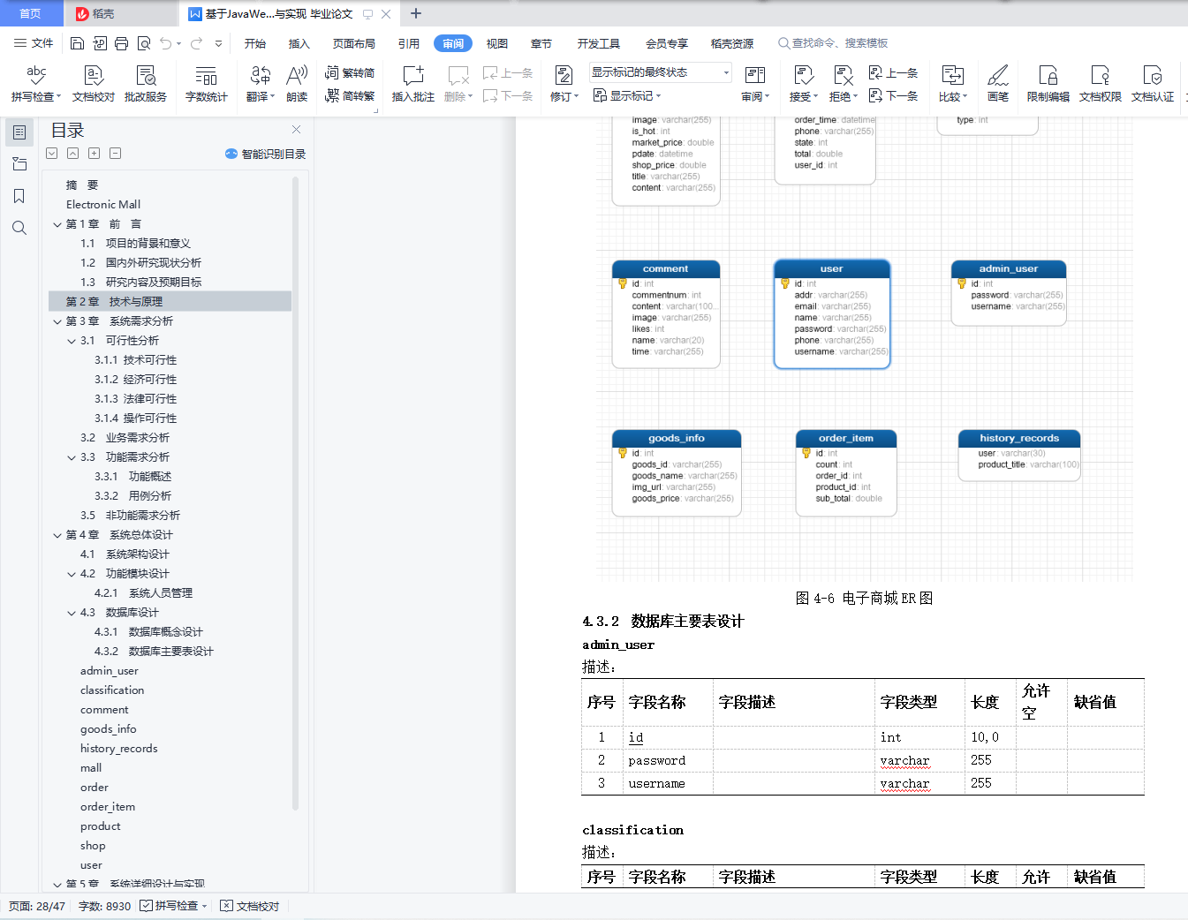Open the 引用 ribbon tab

point(409,43)
